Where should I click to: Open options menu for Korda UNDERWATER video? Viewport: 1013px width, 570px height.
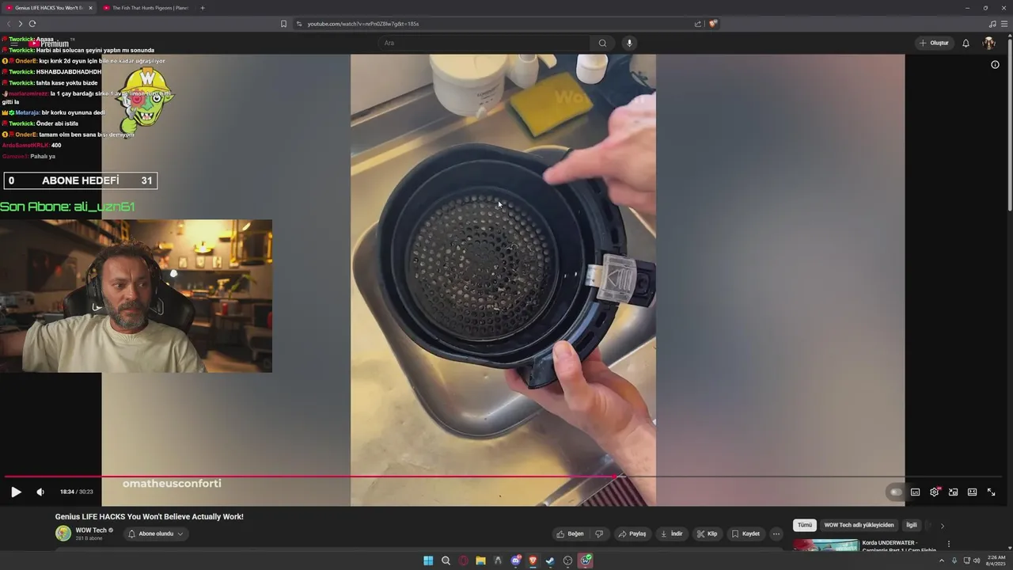[949, 544]
